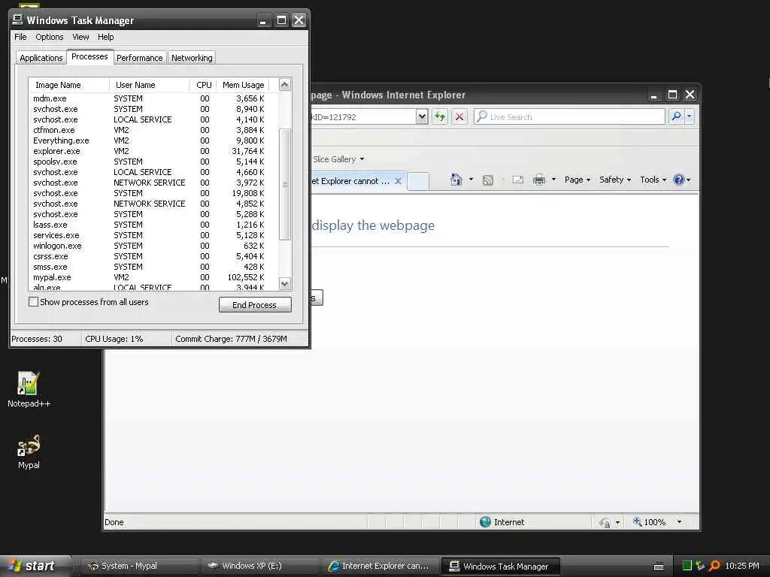The height and width of the screenshot is (577, 770).
Task: Open the new blank tab button in IE
Action: (418, 181)
